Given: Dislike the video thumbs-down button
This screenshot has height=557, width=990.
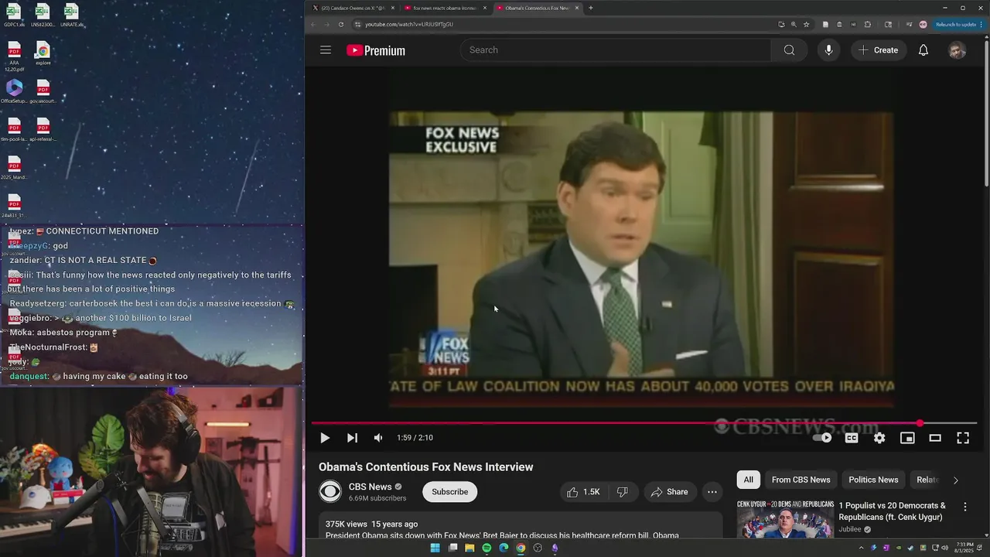Looking at the screenshot, I should coord(622,492).
